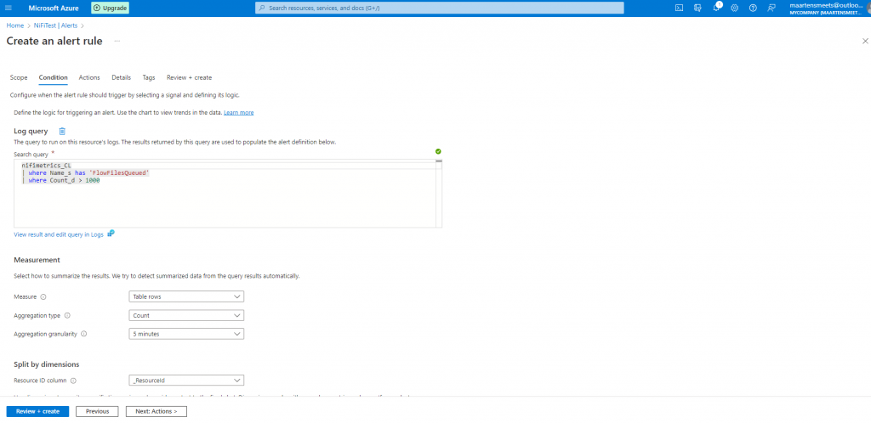Click the Feedback icon in header
The height and width of the screenshot is (423, 871).
point(771,8)
